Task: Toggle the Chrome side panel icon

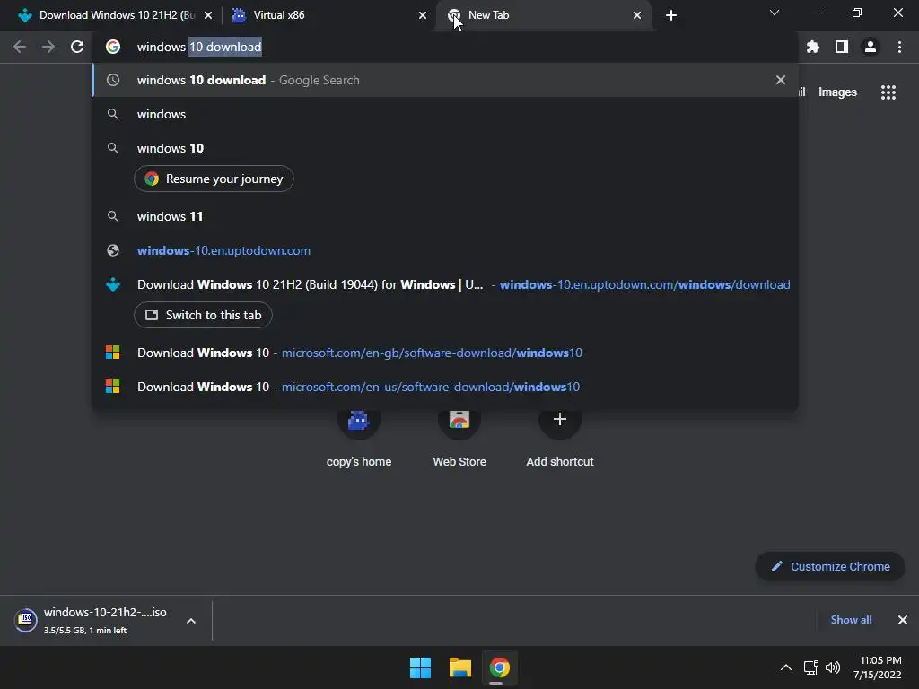Action: coord(841,47)
